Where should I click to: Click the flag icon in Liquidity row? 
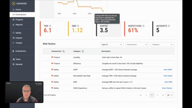[52, 57]
